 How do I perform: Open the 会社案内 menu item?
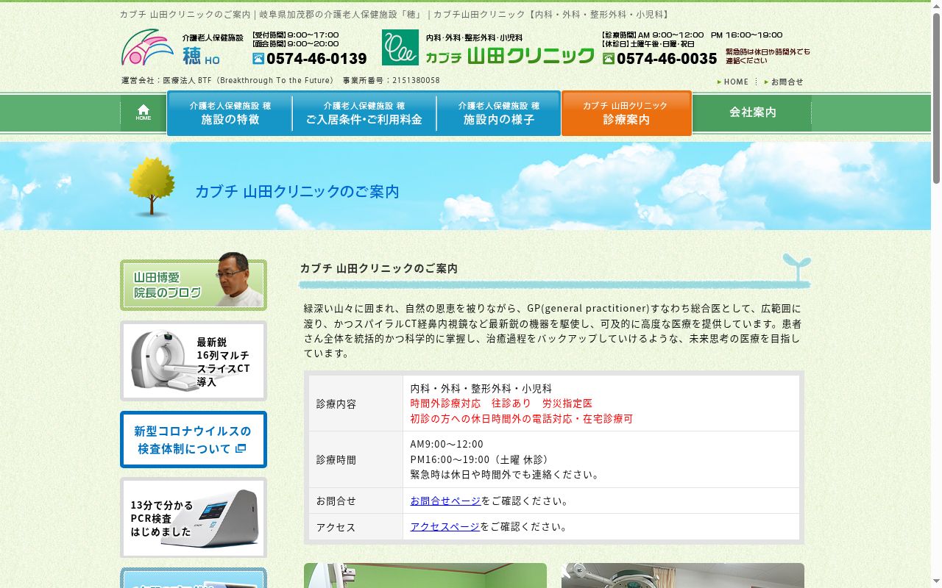[752, 112]
